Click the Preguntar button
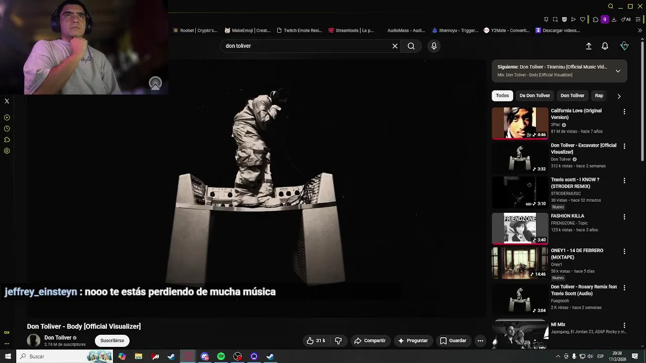Image resolution: width=646 pixels, height=363 pixels. [x=412, y=341]
